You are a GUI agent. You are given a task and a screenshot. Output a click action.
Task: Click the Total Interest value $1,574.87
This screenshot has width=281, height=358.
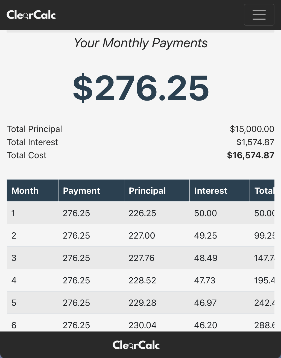(255, 142)
